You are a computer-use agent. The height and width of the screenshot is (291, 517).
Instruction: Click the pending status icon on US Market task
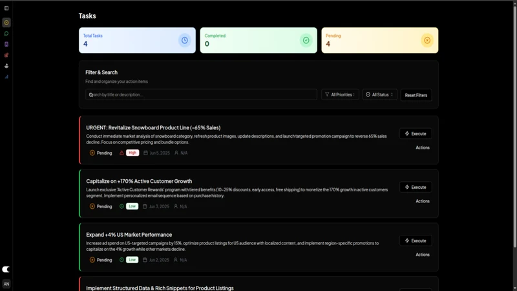point(92,260)
